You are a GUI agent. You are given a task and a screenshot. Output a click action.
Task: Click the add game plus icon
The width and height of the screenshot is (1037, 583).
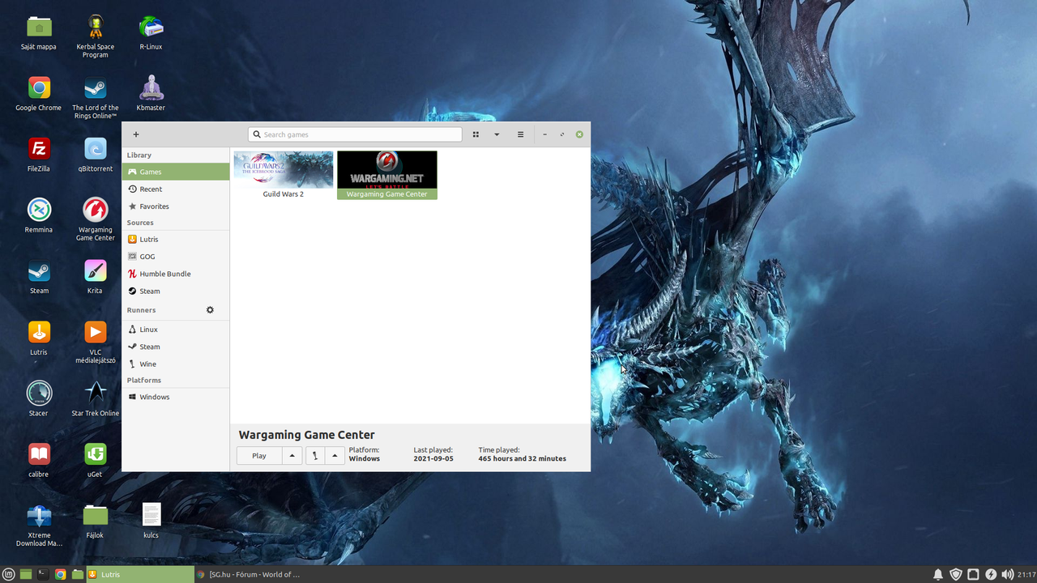click(136, 134)
